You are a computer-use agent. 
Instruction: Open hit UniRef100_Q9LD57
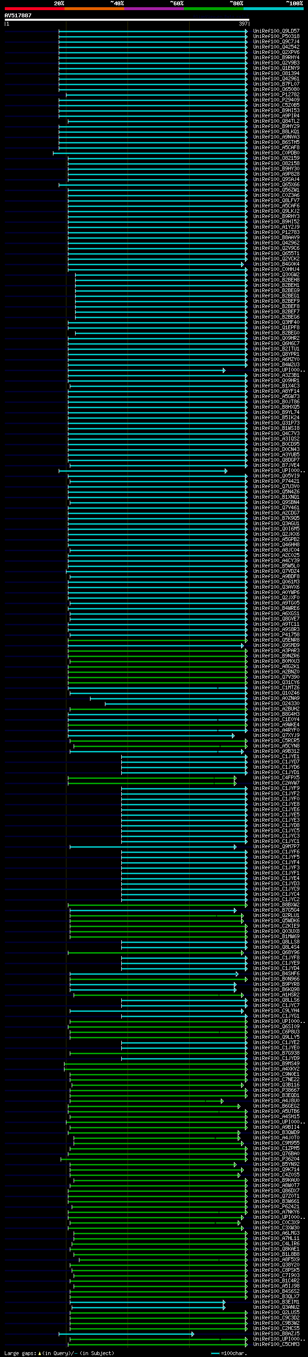pyautogui.click(x=276, y=31)
